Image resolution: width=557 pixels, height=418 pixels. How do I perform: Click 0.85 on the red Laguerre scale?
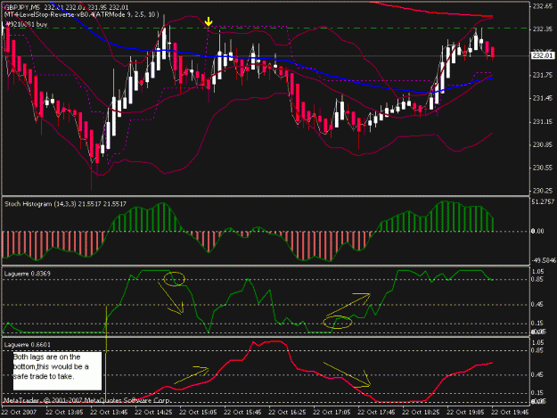click(x=537, y=350)
